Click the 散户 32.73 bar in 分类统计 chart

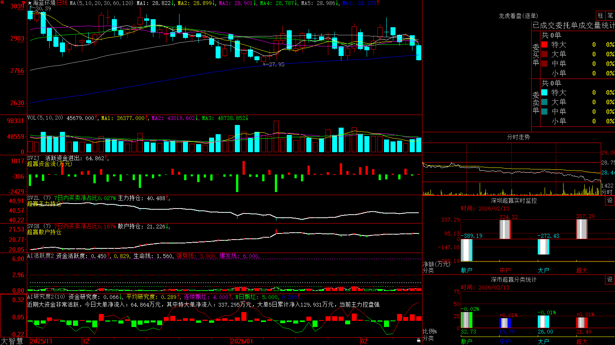[467, 320]
